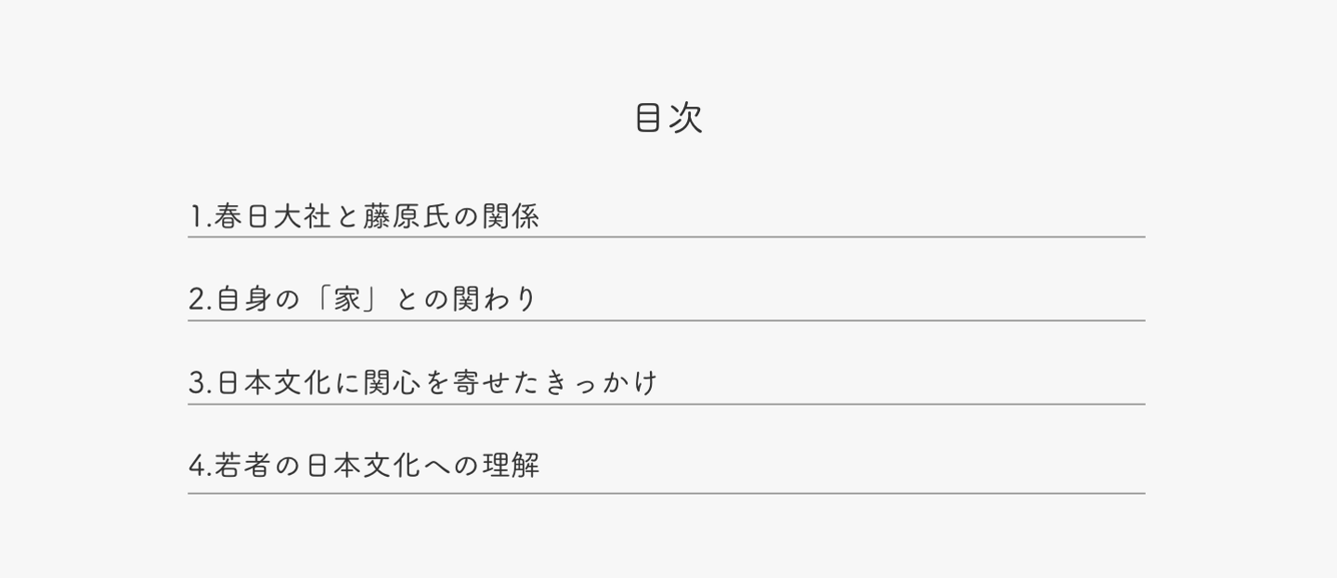1337x578 pixels.
Task: Click the bottom line under 若者の日本文化への理解
Action: click(666, 494)
